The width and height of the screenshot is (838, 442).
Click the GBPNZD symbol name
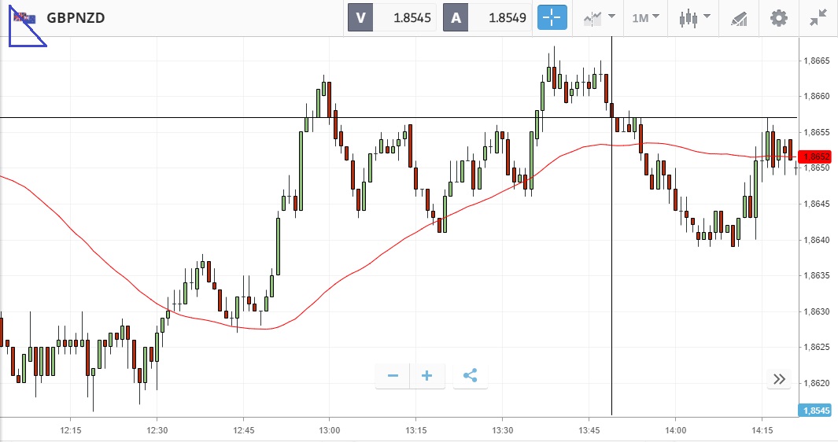(x=76, y=17)
